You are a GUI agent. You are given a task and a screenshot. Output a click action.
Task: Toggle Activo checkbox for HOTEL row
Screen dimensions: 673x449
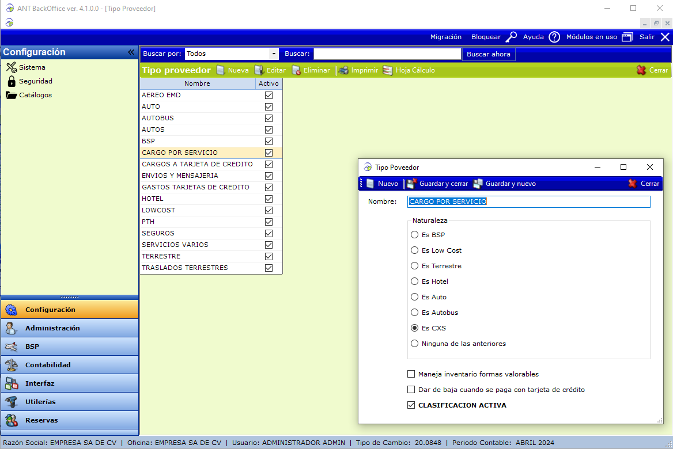(x=269, y=199)
